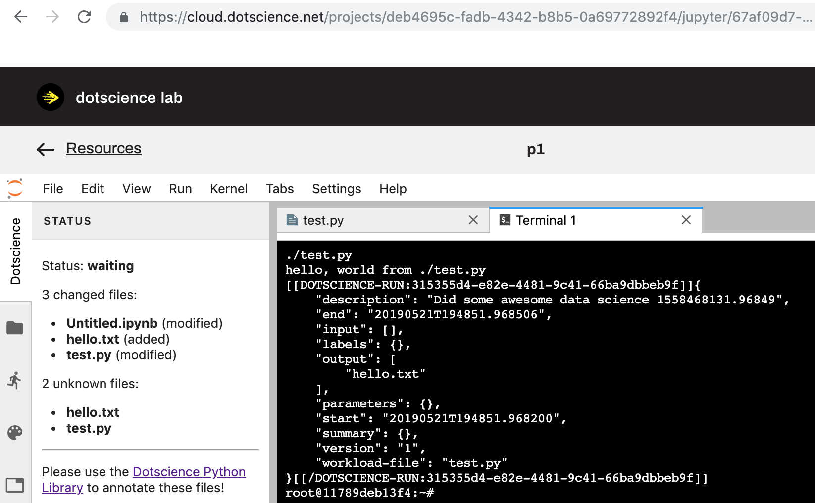Click hello.txt (added) in changed files

click(118, 339)
